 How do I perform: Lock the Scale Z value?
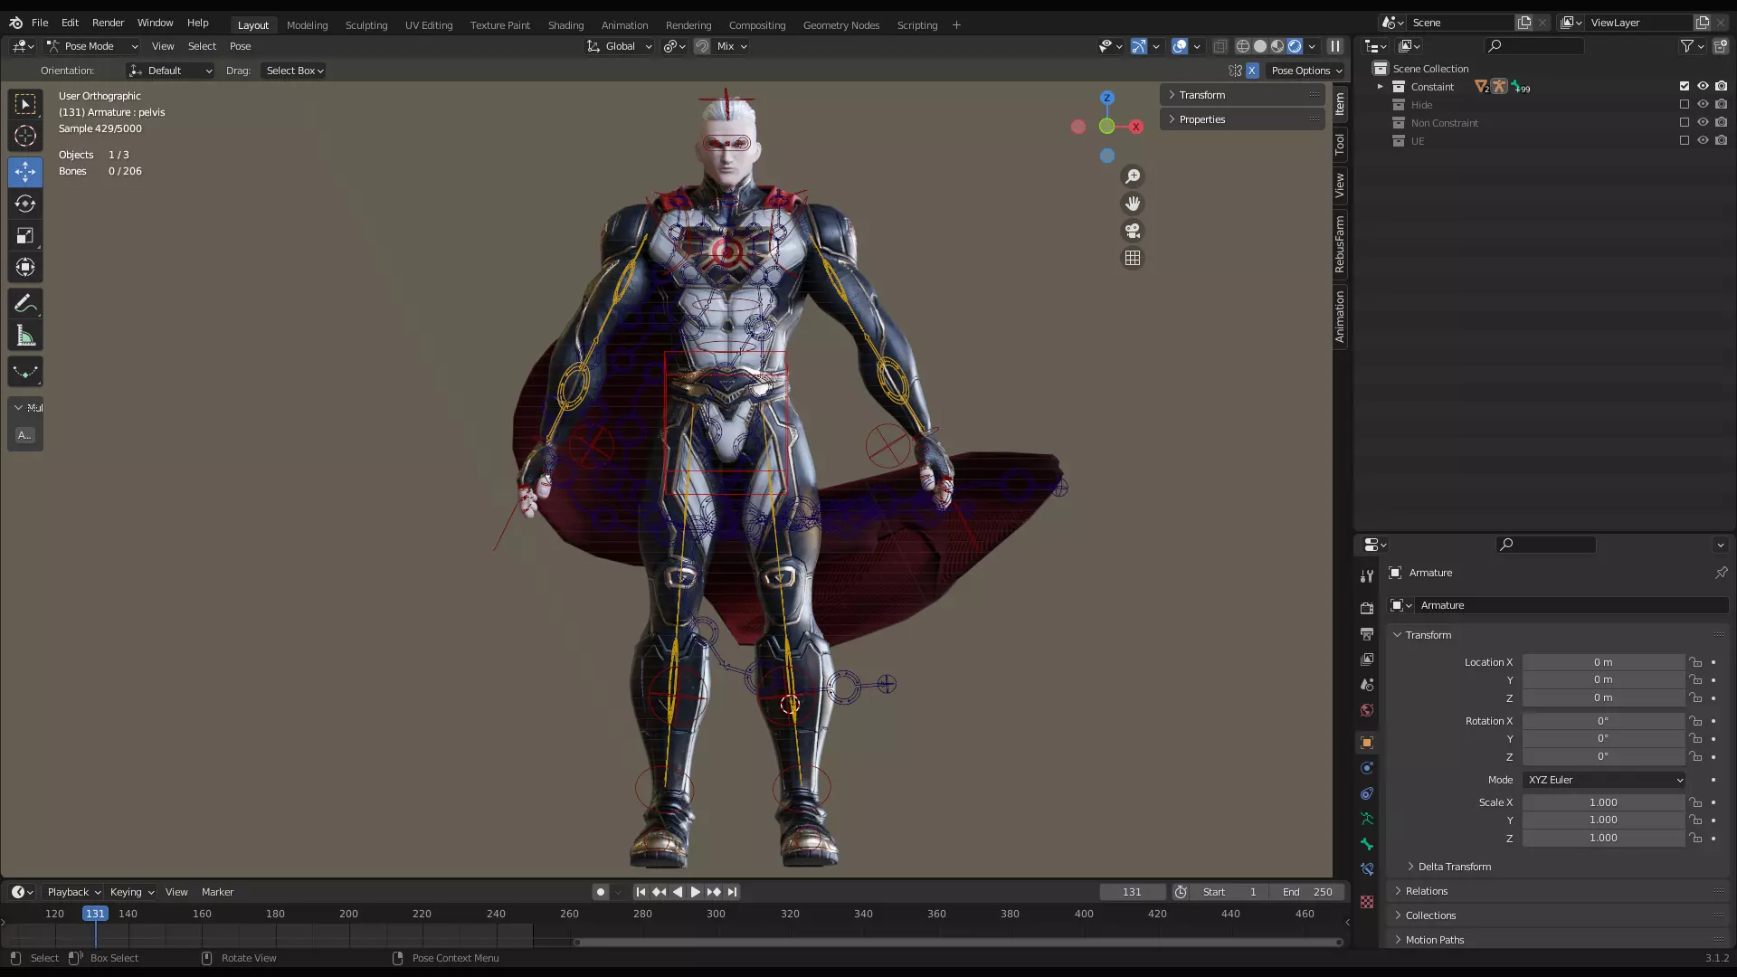point(1696,839)
